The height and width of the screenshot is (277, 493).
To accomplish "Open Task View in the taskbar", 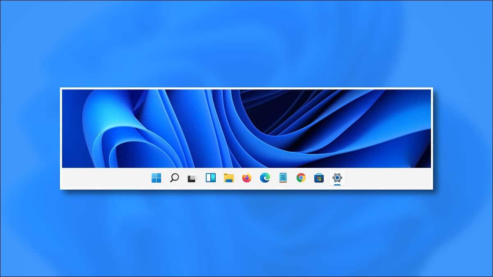I will pos(192,178).
